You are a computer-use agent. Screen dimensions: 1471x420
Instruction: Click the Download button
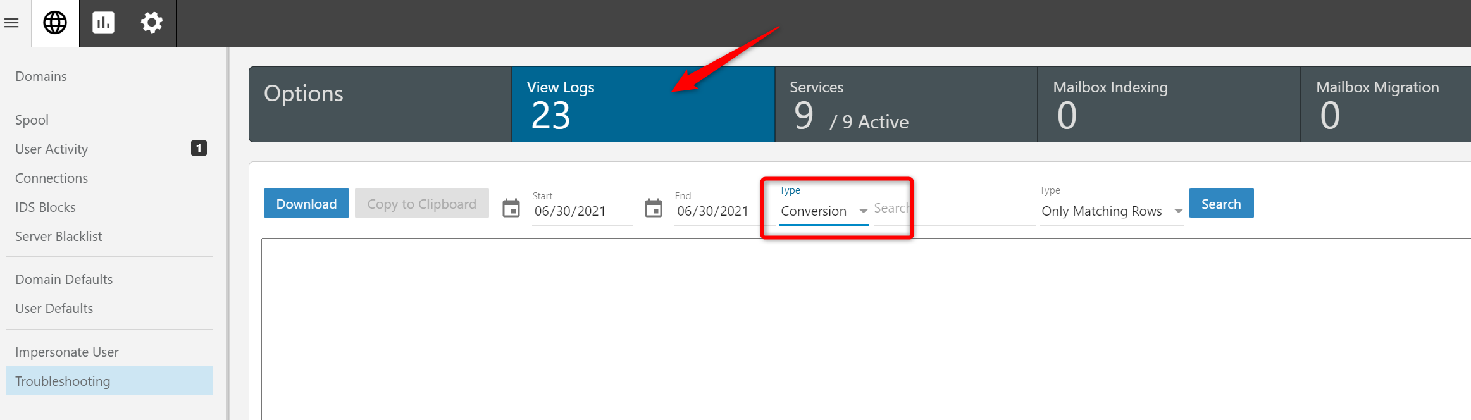(306, 204)
